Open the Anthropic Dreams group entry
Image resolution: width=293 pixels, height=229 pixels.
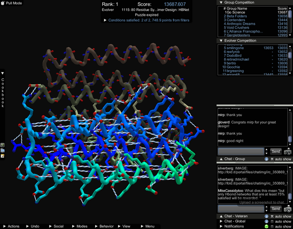click(253, 24)
